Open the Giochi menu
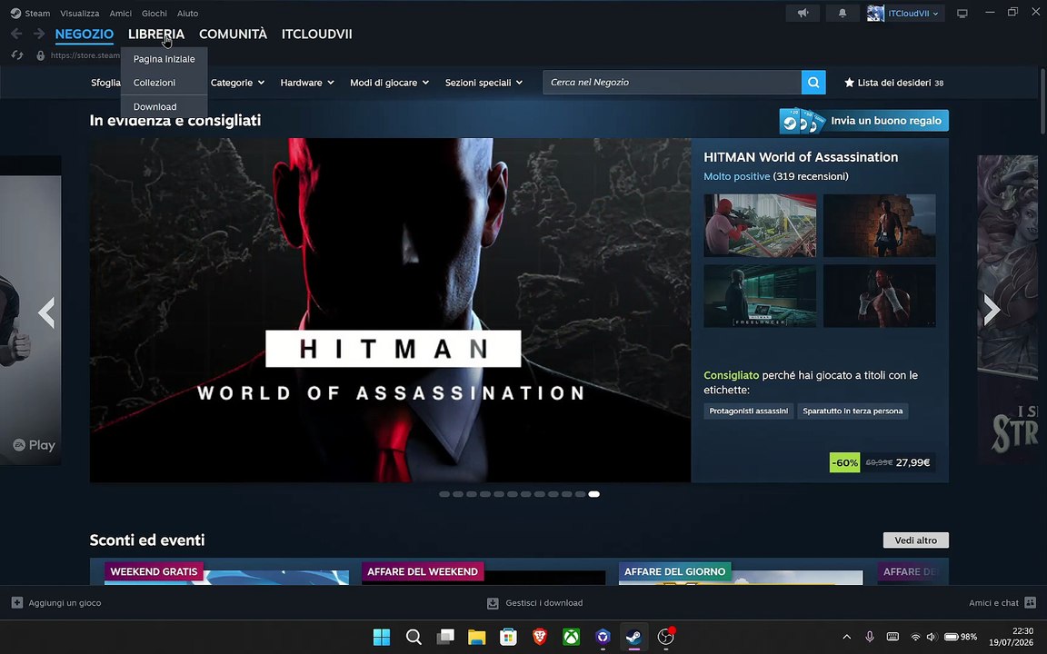This screenshot has height=654, width=1047. pyautogui.click(x=155, y=14)
